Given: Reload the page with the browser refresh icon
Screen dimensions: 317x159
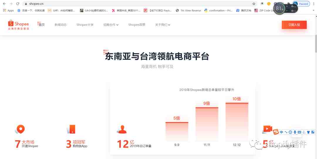Looking at the screenshot, I should tap(18, 4).
